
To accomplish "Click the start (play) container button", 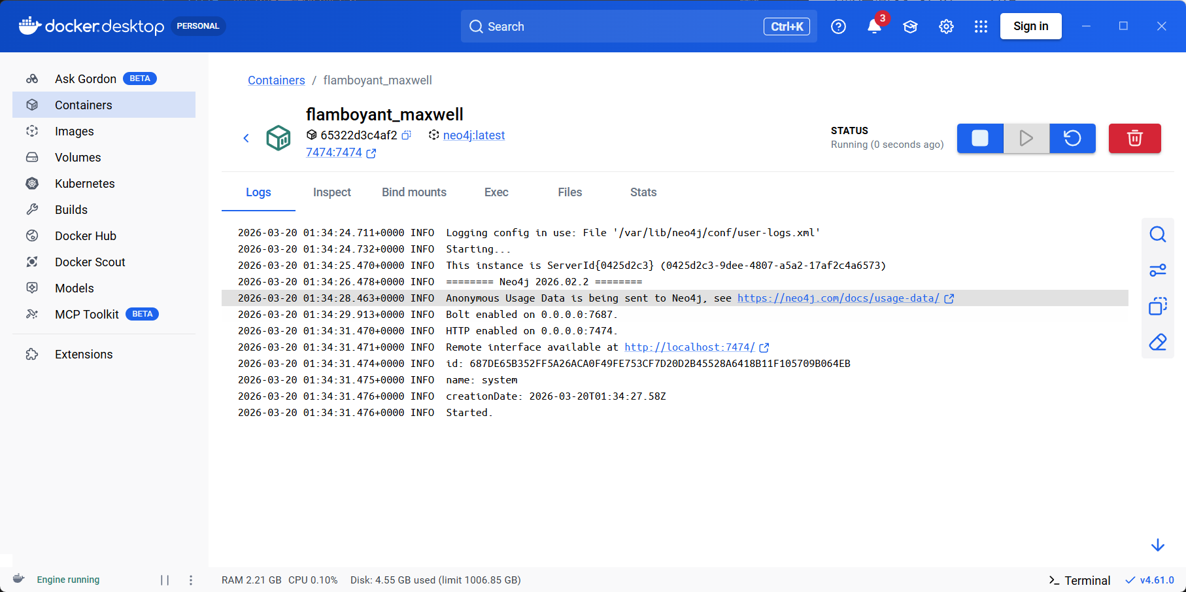I will (x=1026, y=138).
